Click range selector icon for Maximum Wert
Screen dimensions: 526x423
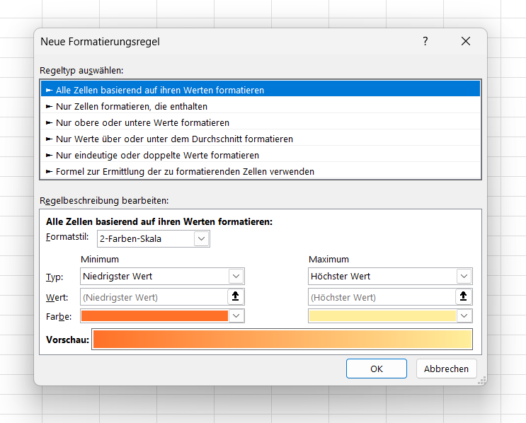464,296
